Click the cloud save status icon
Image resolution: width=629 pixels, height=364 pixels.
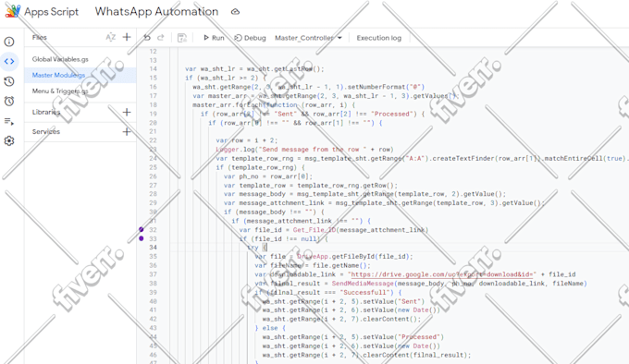point(236,12)
